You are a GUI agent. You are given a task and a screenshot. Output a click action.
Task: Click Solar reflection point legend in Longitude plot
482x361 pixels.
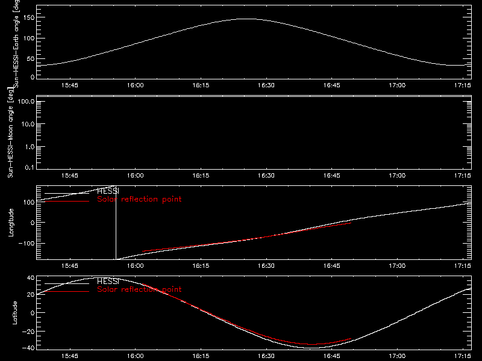[139, 199]
